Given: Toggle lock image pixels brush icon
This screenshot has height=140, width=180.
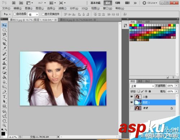Looking at the screenshot, I should pos(142,91).
